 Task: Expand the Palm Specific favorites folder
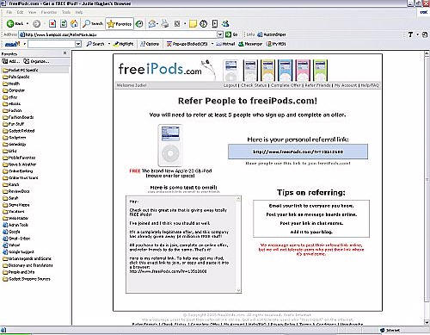tap(16, 77)
